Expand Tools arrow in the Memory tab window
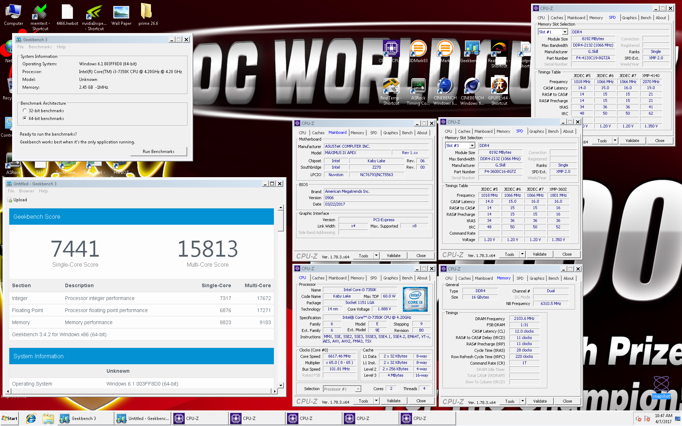The width and height of the screenshot is (682, 426). pos(523,401)
